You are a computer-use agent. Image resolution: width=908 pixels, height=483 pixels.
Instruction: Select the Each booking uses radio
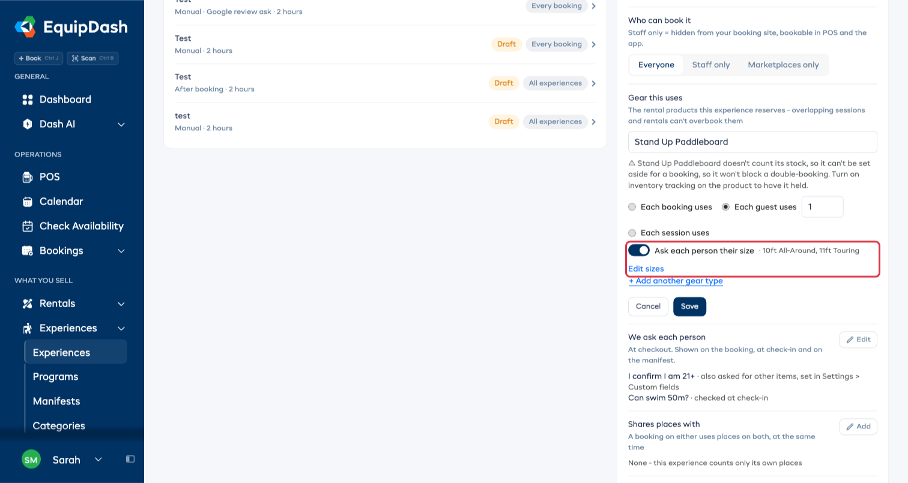632,207
